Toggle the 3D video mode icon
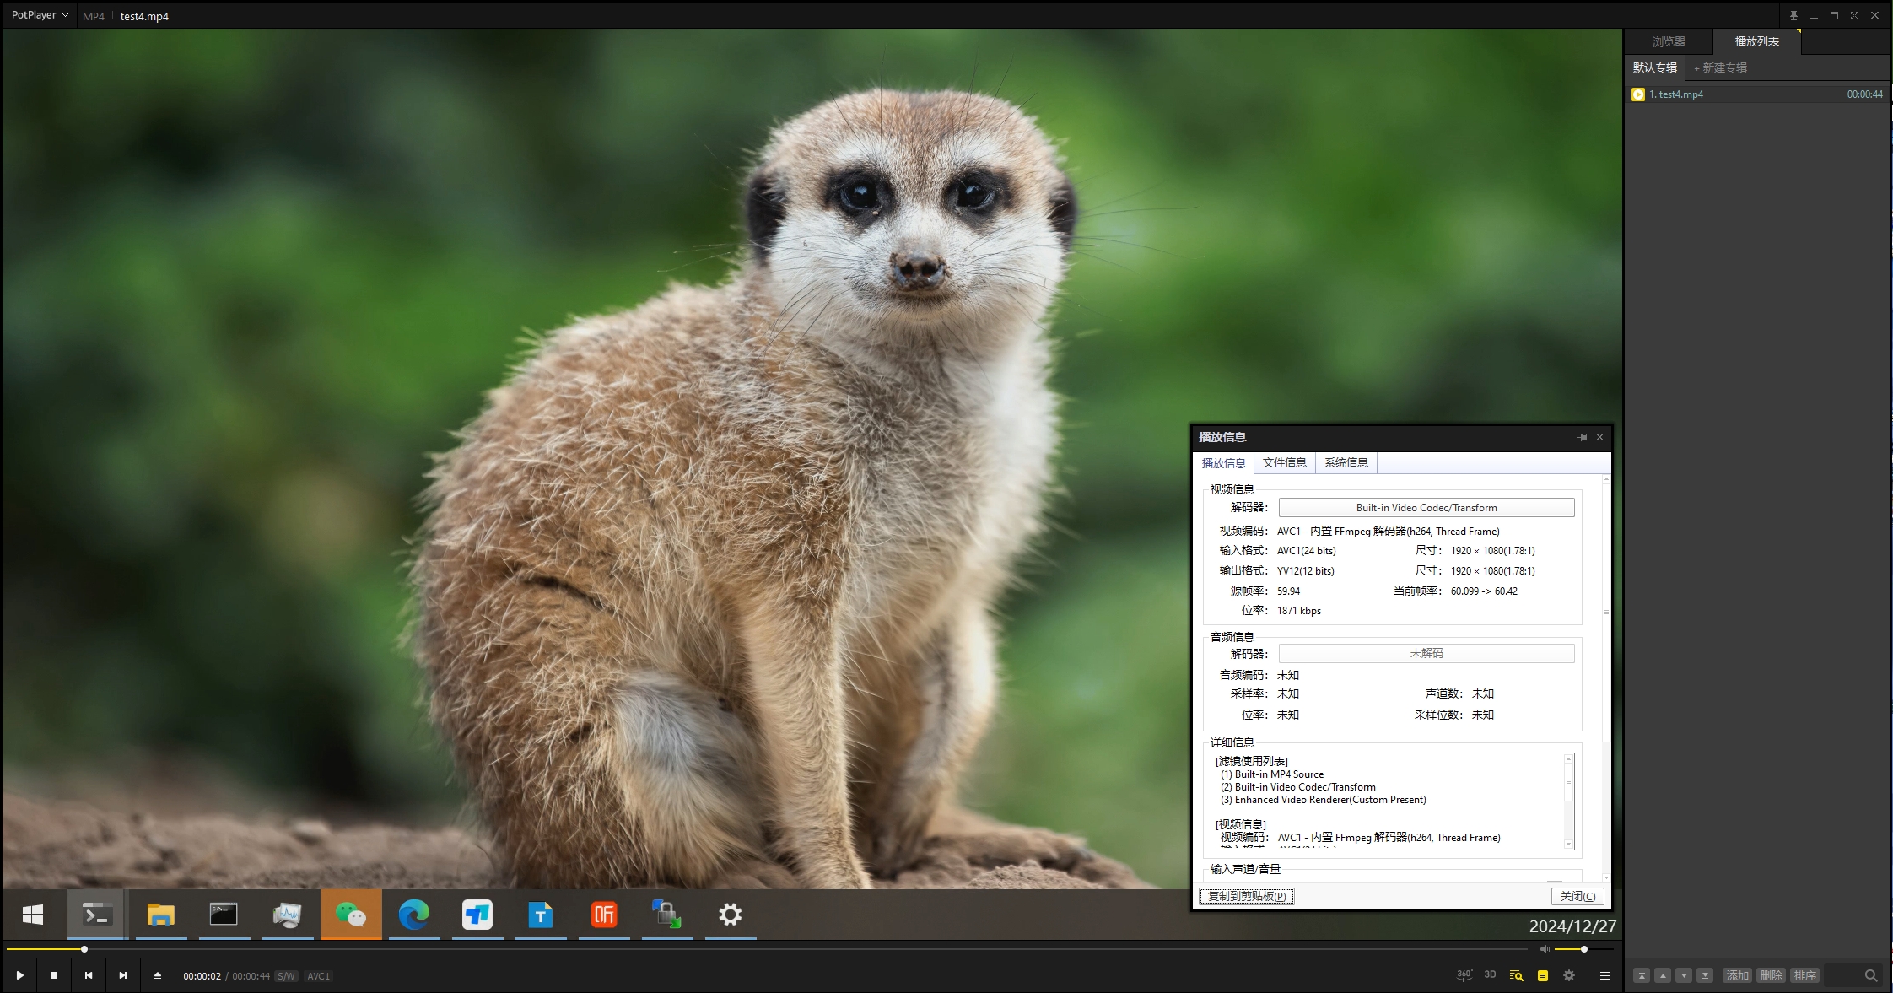1893x993 pixels. click(1491, 975)
